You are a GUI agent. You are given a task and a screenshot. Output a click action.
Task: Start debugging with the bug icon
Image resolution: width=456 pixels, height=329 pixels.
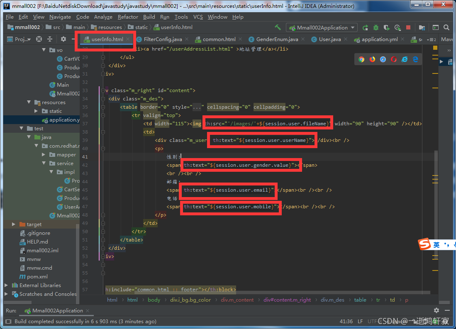coord(376,28)
